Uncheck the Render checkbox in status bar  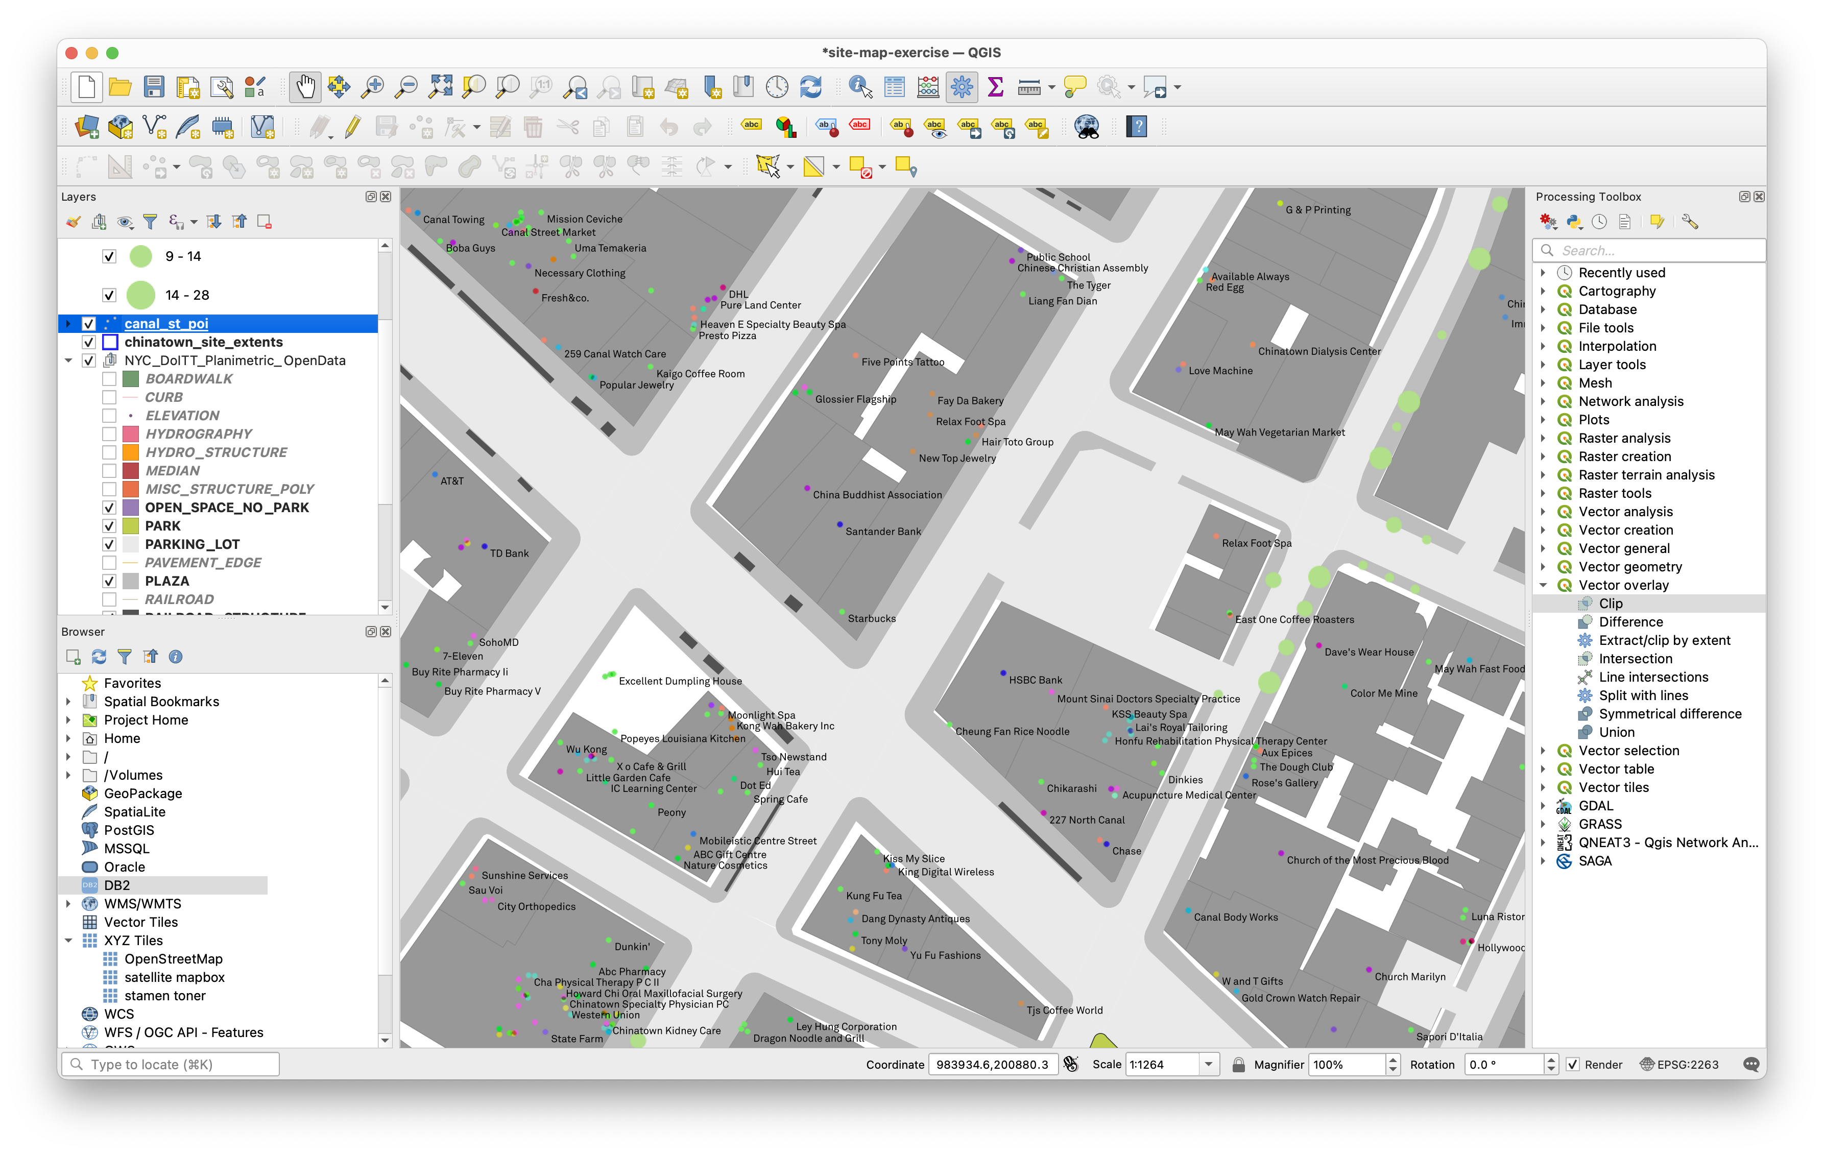click(x=1573, y=1064)
